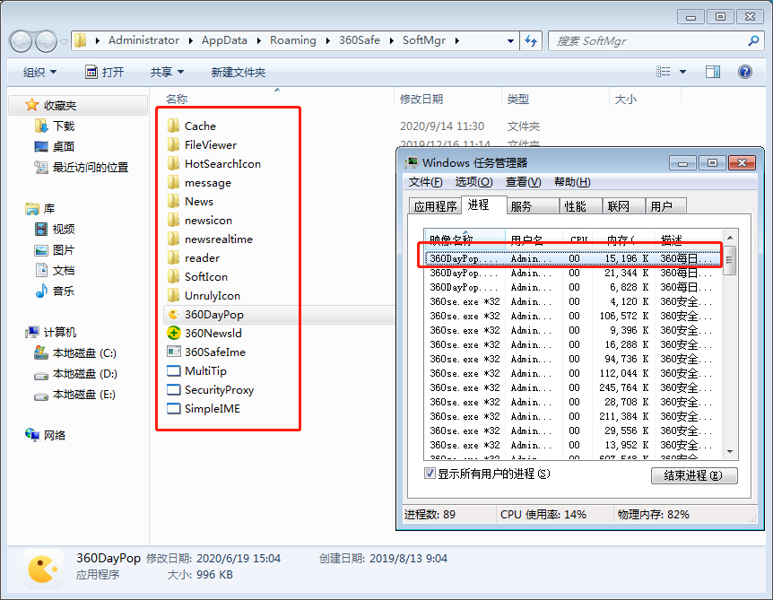
Task: Select the HotSearchIcon folder icon
Action: (173, 163)
